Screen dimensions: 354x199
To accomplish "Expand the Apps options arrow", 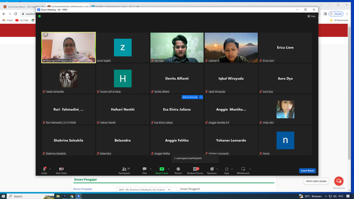I will (x=232, y=169).
